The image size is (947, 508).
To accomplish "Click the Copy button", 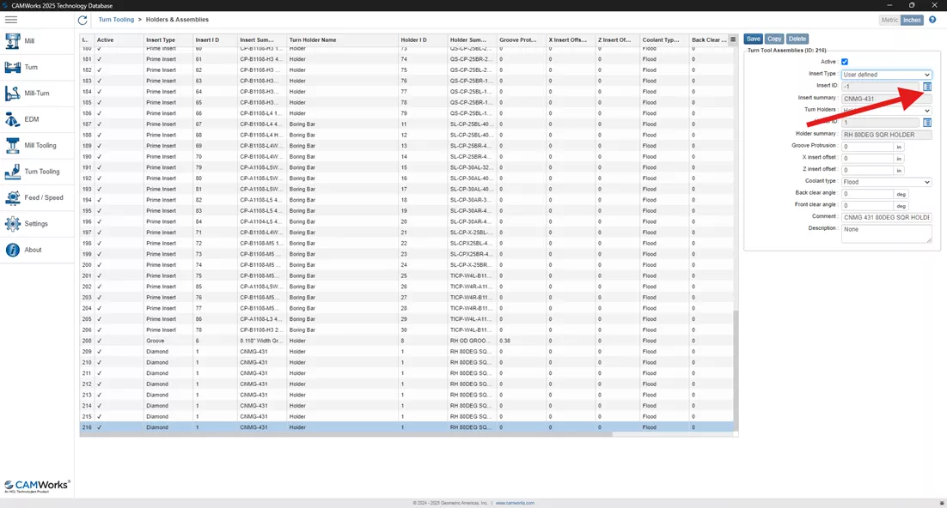I will coord(774,38).
